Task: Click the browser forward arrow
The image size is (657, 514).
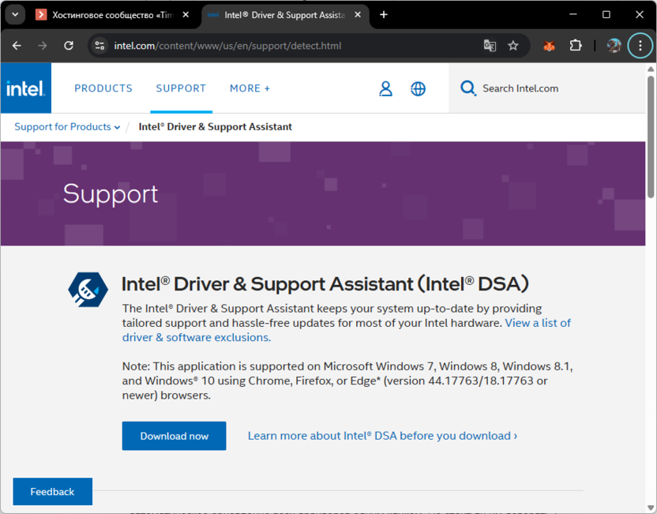Action: 43,46
